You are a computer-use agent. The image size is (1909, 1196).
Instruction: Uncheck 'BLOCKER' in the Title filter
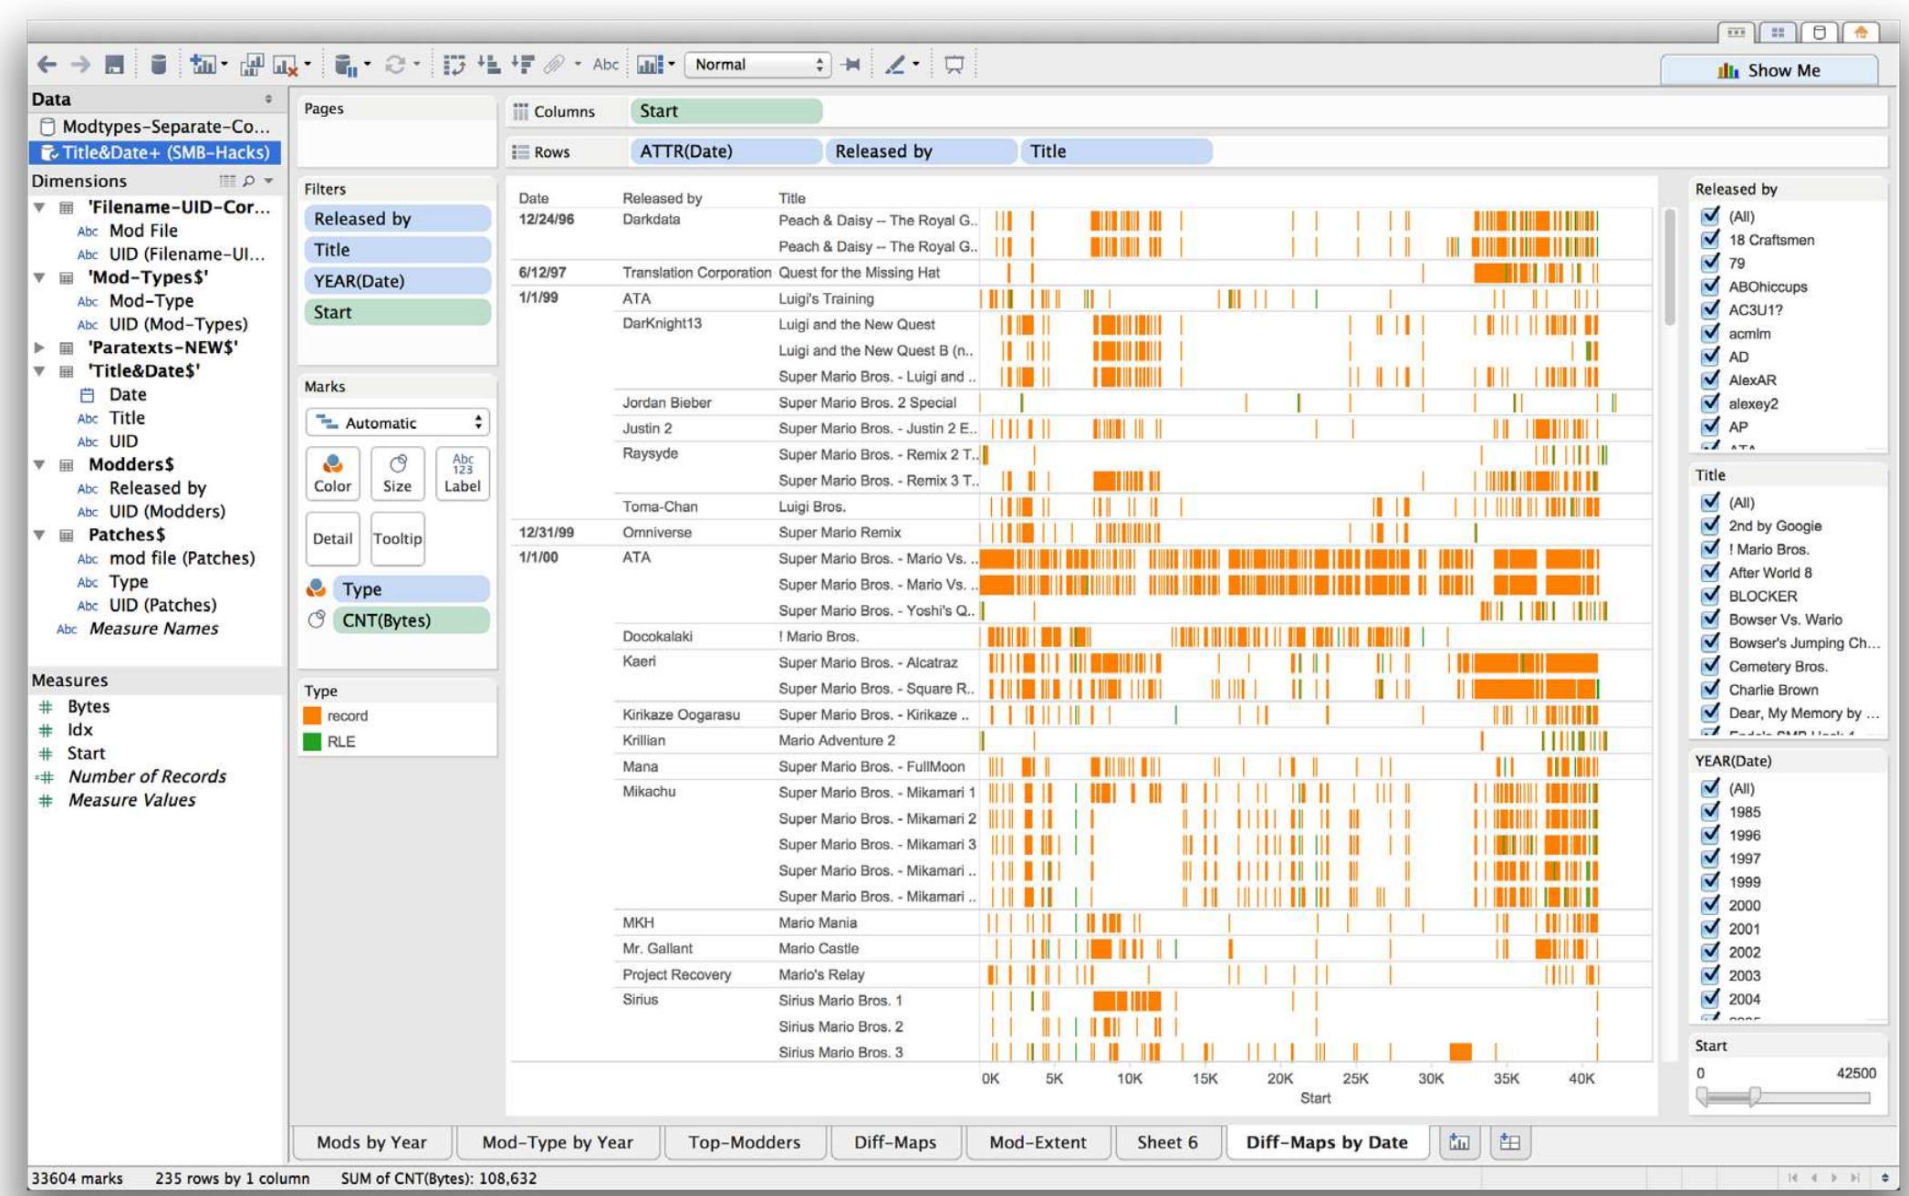click(1710, 596)
